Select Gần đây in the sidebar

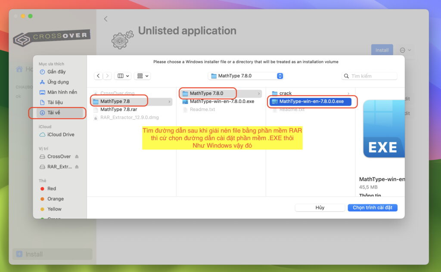pos(56,72)
